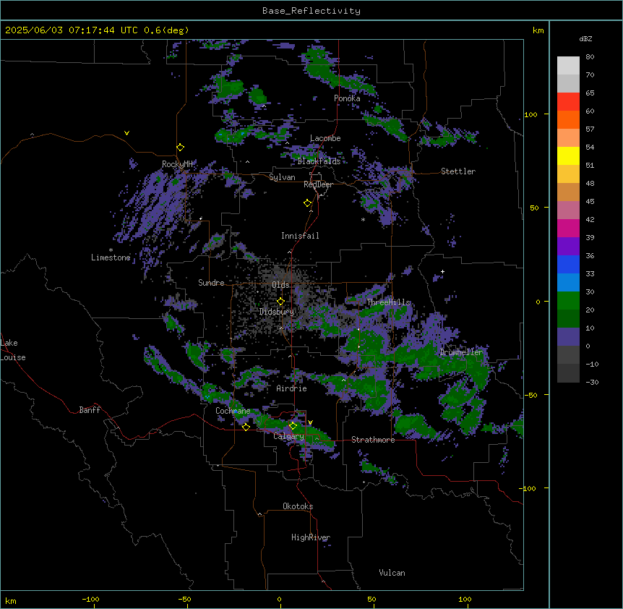Pick the magenta swatch in dBZ legend
Screen dimensions: 623x609
[568, 228]
